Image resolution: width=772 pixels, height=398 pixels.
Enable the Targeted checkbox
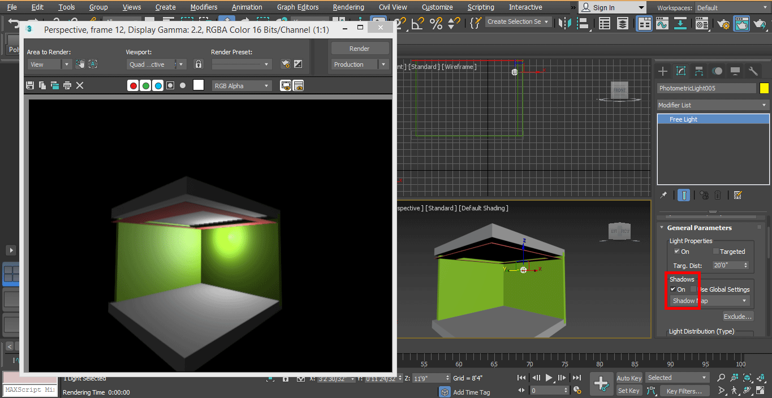tap(716, 252)
